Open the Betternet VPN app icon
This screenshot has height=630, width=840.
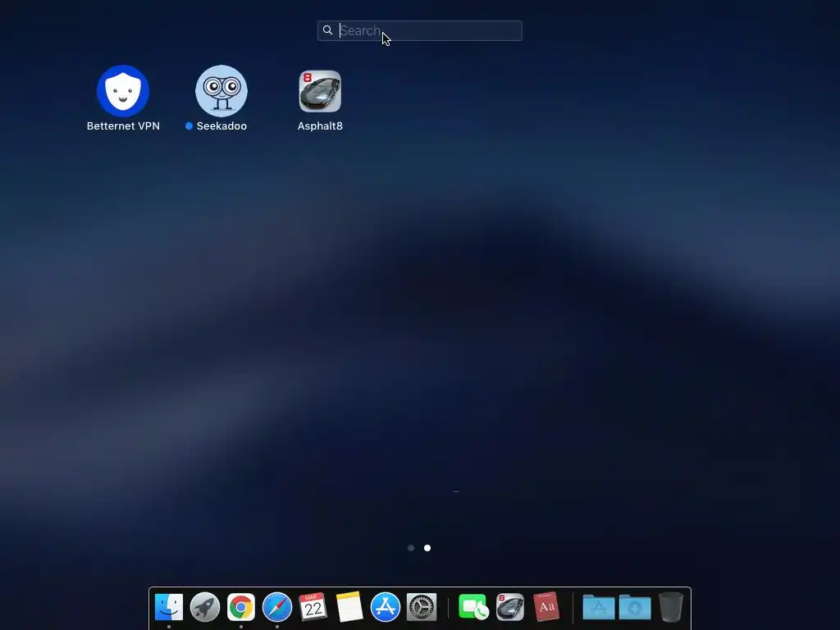pyautogui.click(x=123, y=90)
